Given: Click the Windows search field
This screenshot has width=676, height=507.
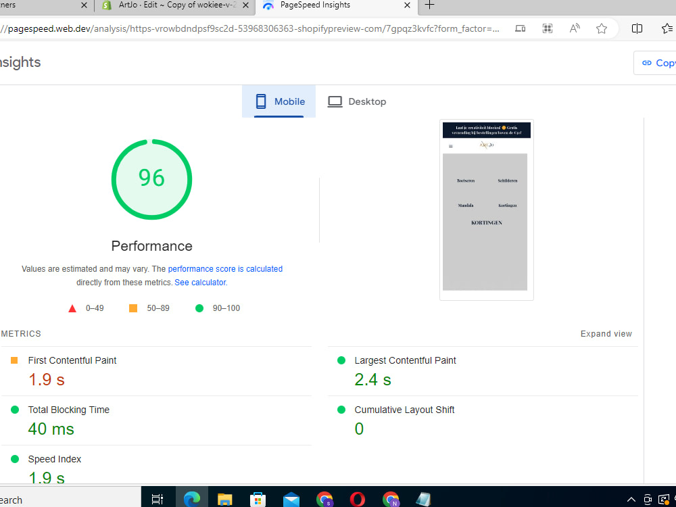Looking at the screenshot, I should click(68, 499).
